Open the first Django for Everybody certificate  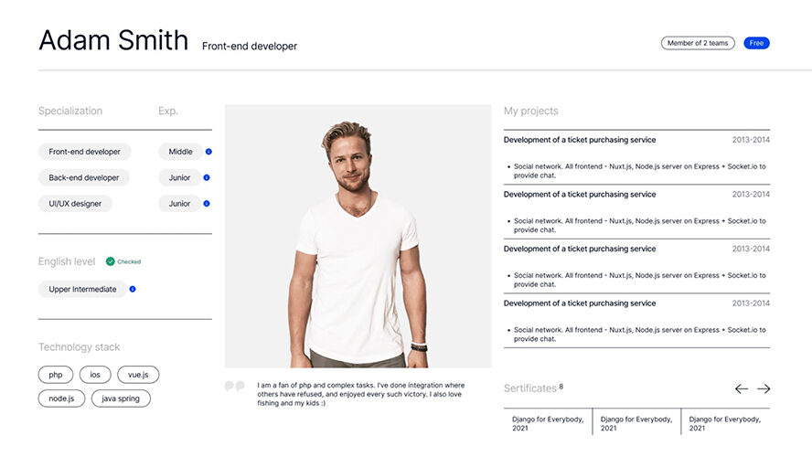click(x=548, y=423)
